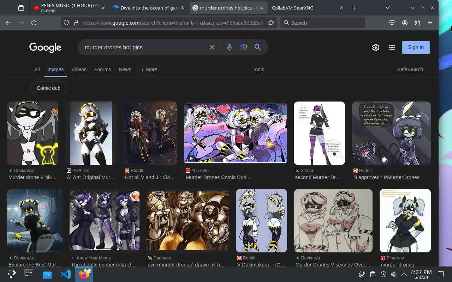Screen dimensions: 452x282
Task: Click into the Google search query field
Action: point(145,47)
